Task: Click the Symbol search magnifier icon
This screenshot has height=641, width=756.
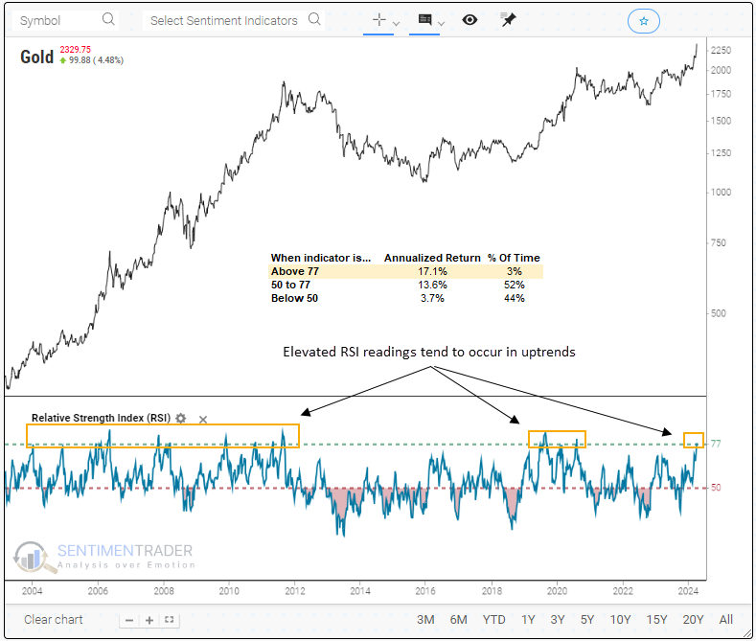Action: click(x=108, y=19)
